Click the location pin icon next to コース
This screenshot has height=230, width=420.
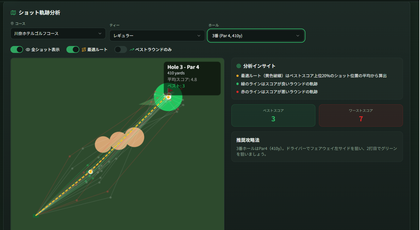pos(12,24)
